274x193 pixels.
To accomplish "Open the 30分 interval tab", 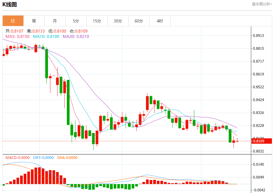I will coord(118,21).
